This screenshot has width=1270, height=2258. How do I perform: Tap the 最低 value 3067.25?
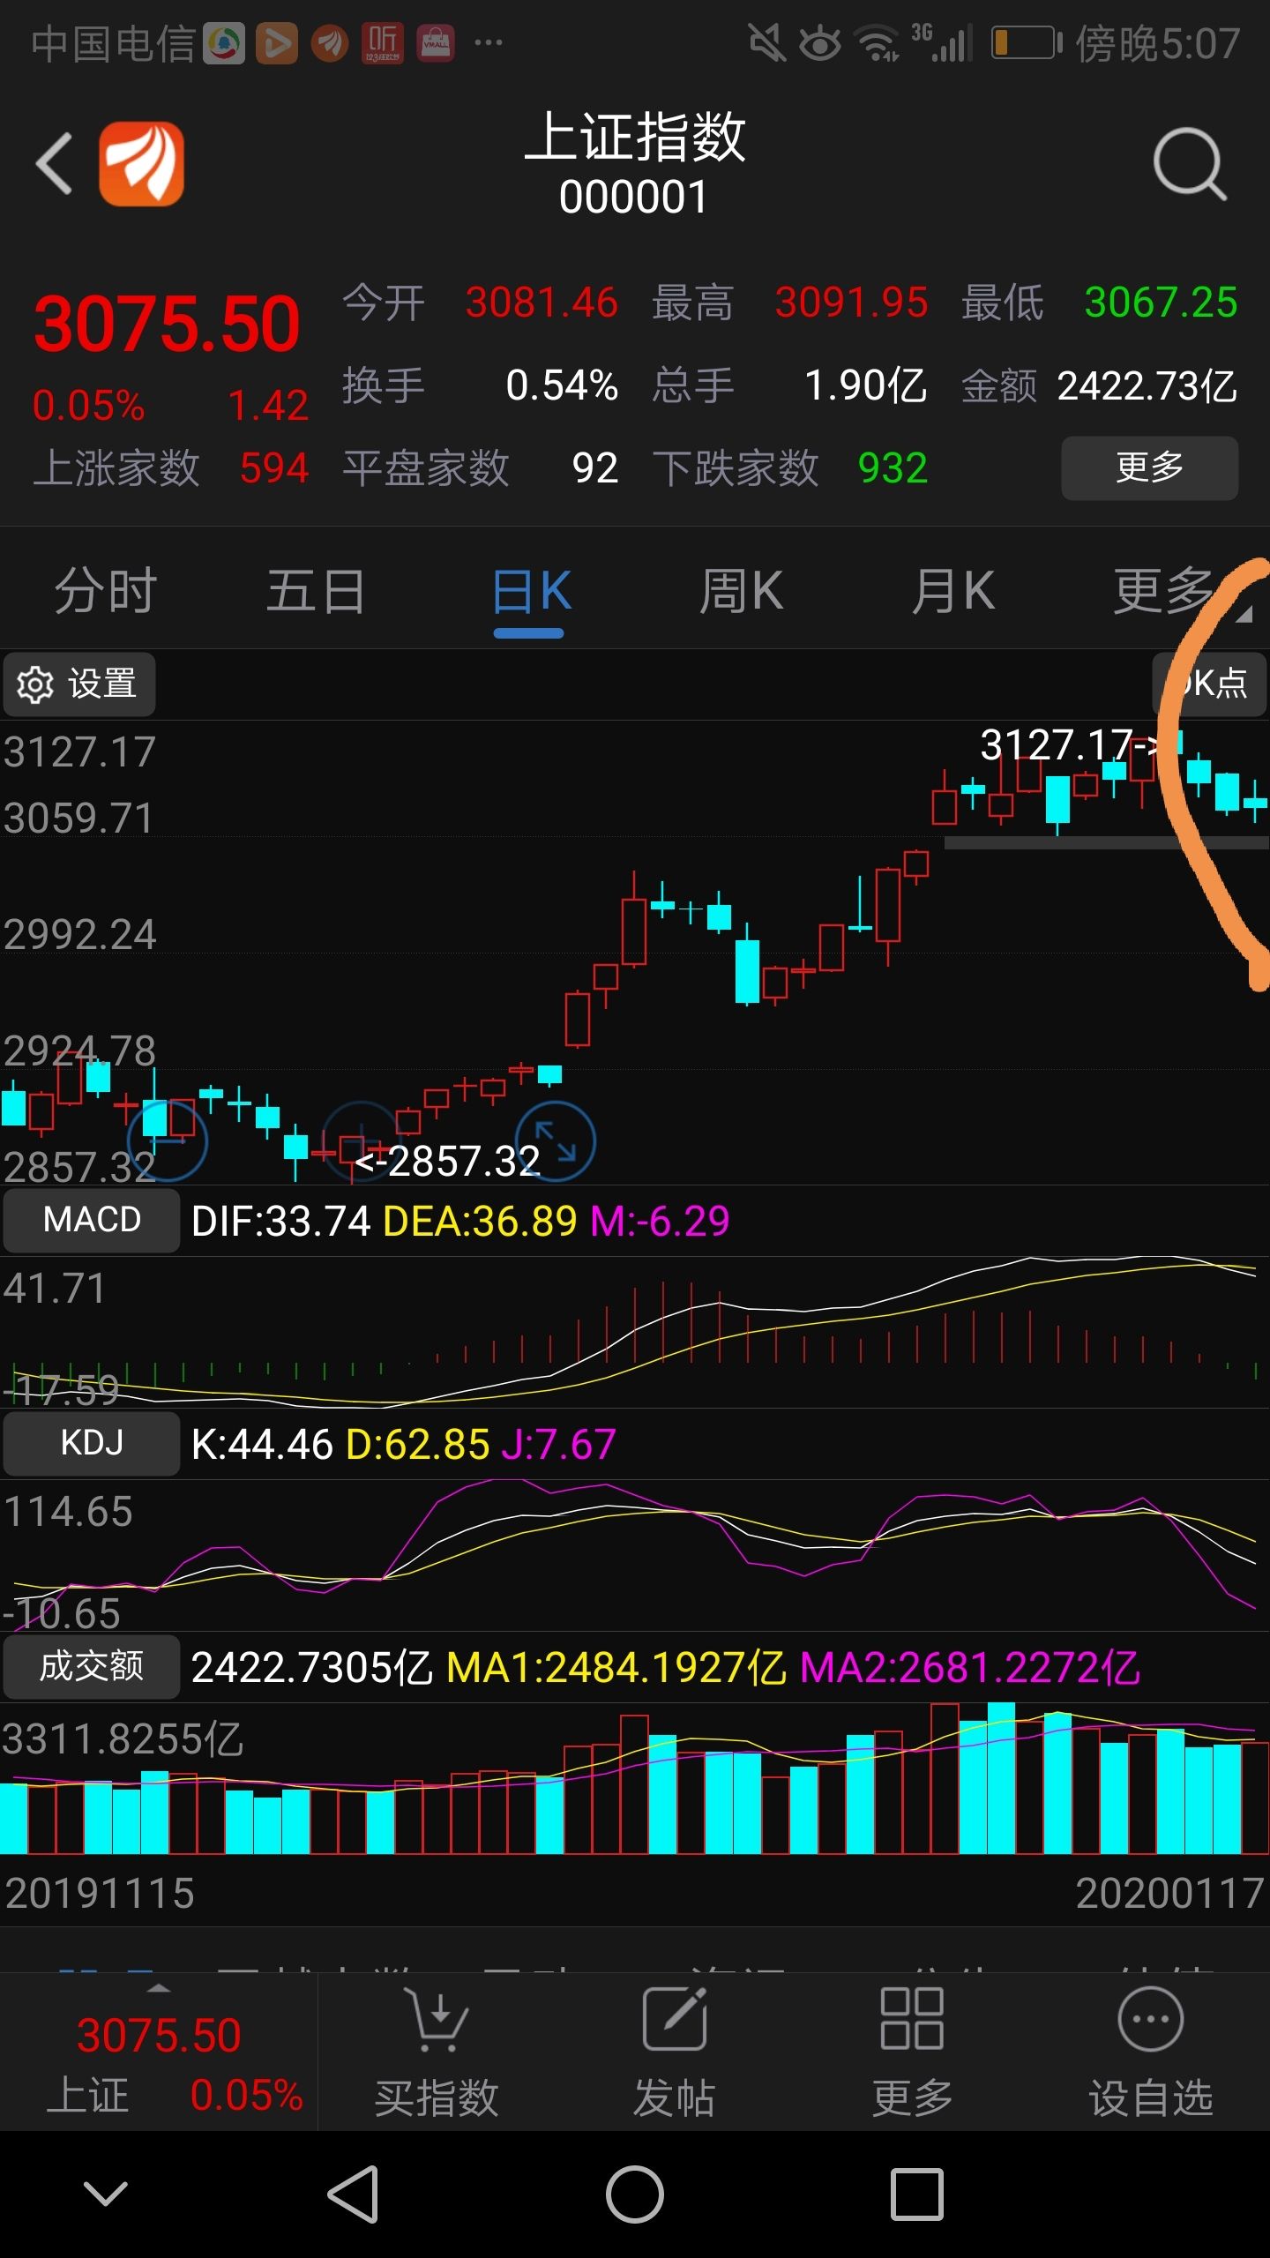pyautogui.click(x=1161, y=303)
